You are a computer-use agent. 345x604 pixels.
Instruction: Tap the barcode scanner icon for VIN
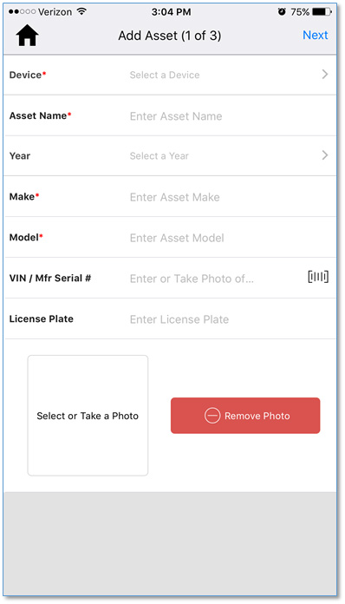pos(318,277)
